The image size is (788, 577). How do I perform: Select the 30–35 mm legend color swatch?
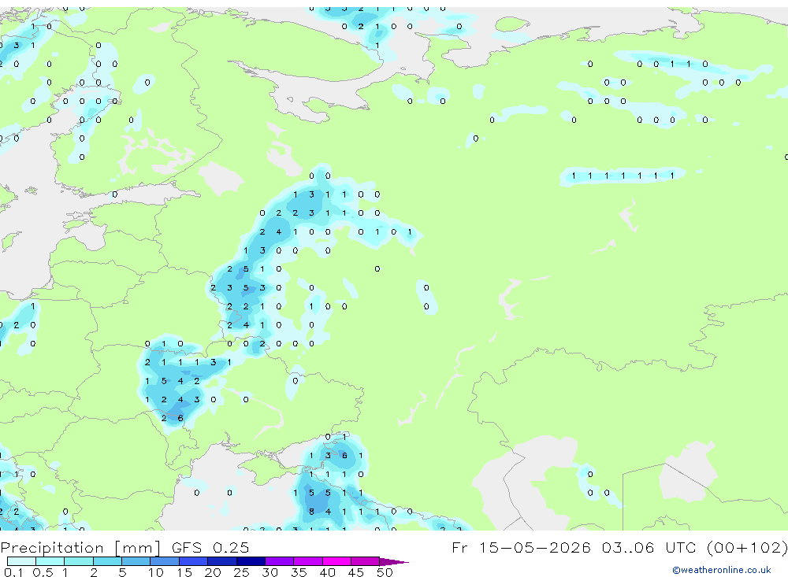280,561
